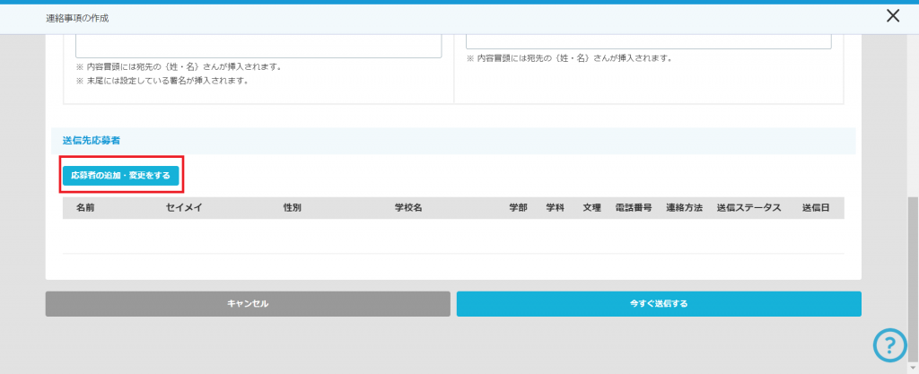The width and height of the screenshot is (919, 374).
Task: Focus the left message body text area
Action: click(x=258, y=47)
